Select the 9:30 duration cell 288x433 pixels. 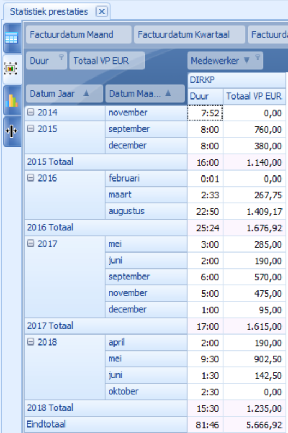(x=205, y=359)
